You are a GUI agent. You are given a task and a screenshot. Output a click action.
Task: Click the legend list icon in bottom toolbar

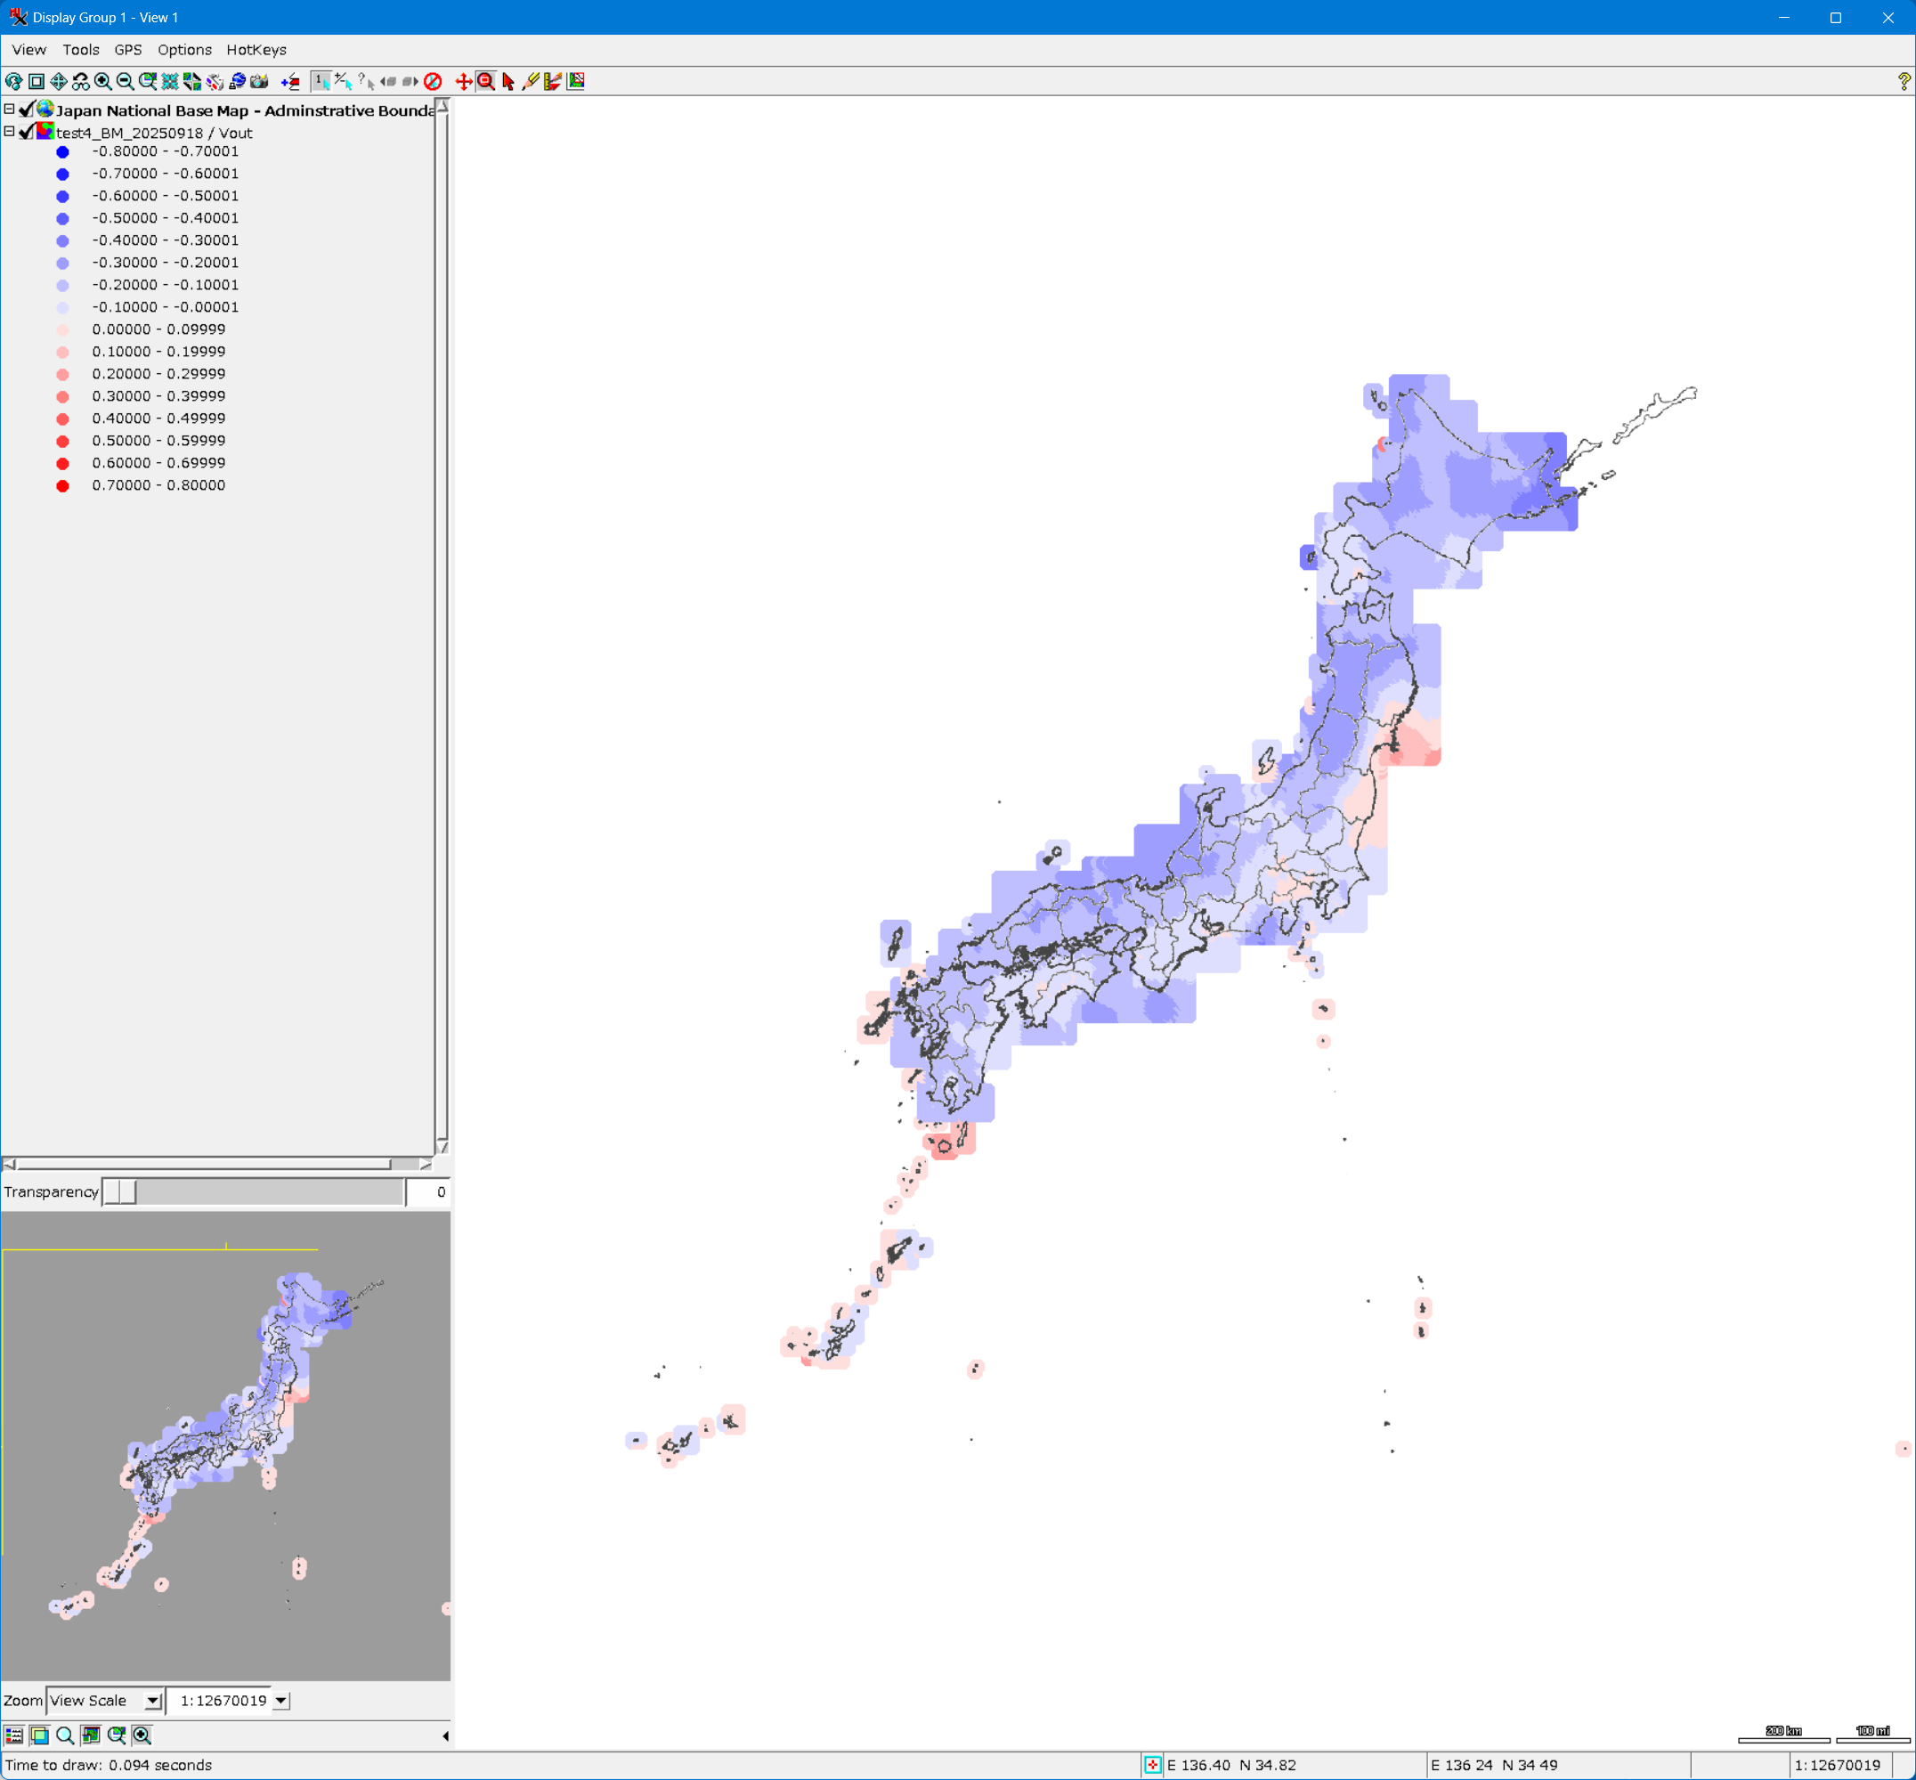(14, 1735)
